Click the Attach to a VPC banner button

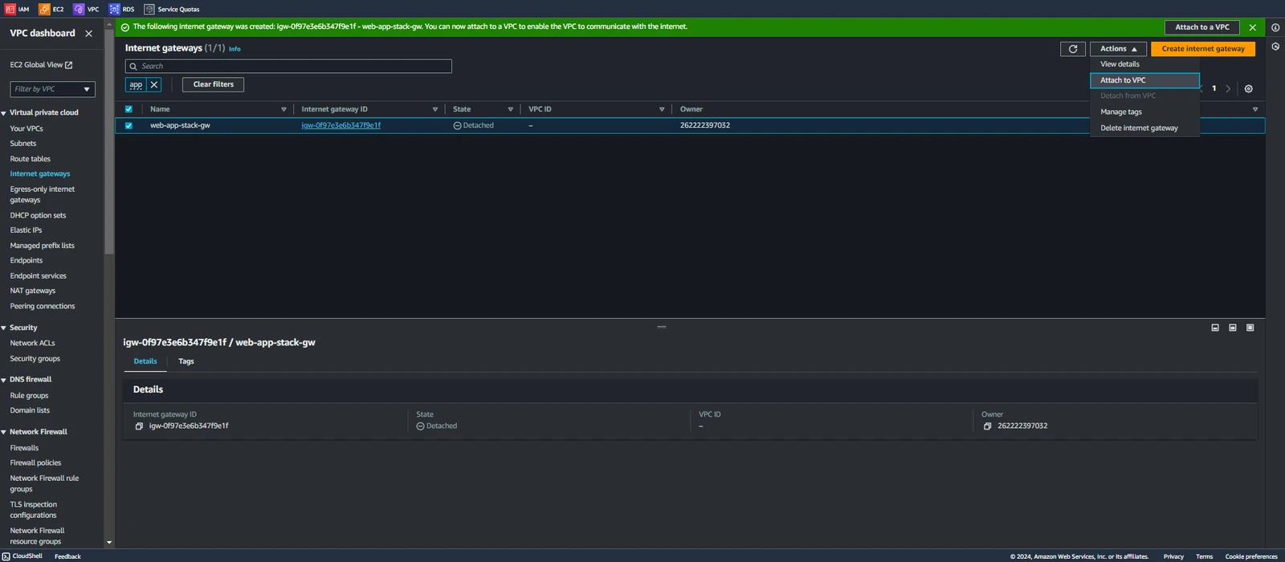tap(1202, 27)
